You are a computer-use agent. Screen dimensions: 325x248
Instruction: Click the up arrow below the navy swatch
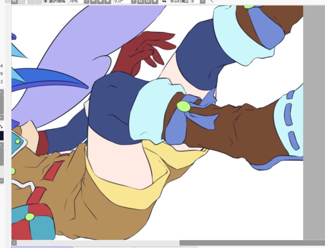click(x=2, y=145)
